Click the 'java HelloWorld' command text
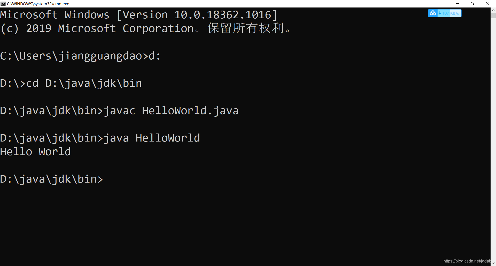Viewport: 496px width, 266px height. pos(152,138)
